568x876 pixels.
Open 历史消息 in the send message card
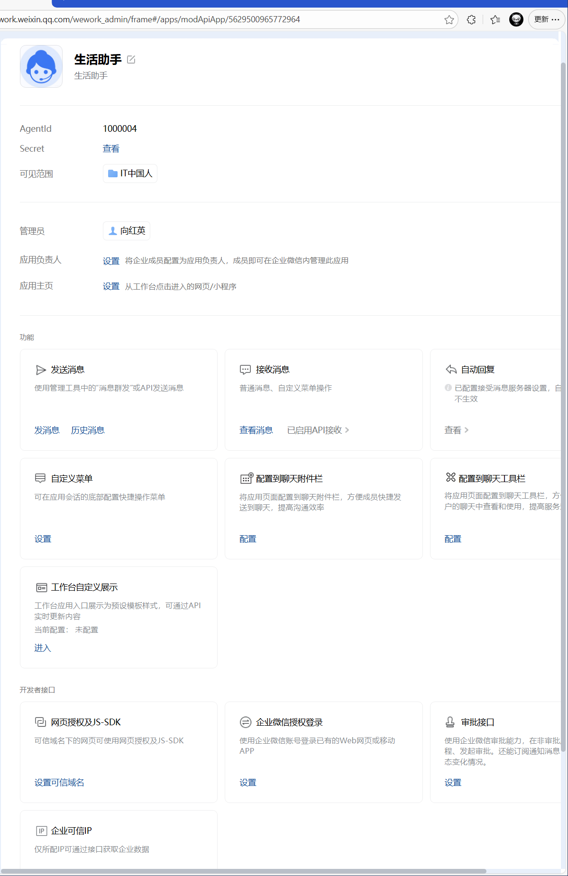(88, 430)
